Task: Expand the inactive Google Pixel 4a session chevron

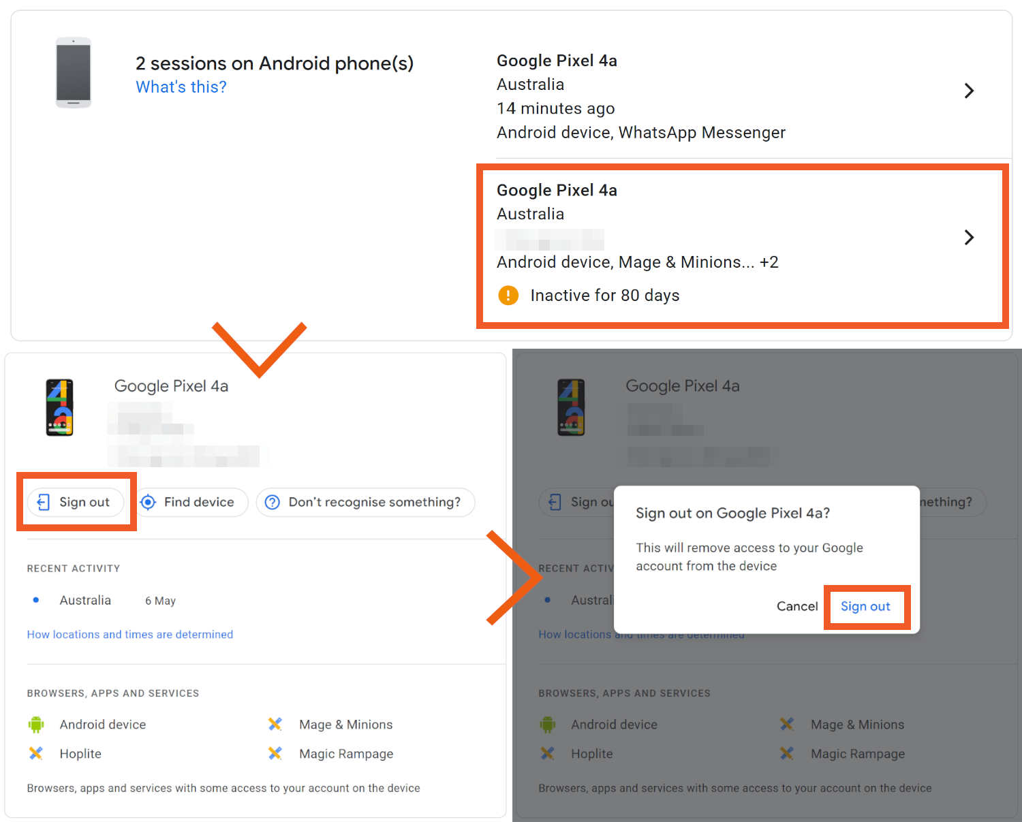Action: pos(969,237)
